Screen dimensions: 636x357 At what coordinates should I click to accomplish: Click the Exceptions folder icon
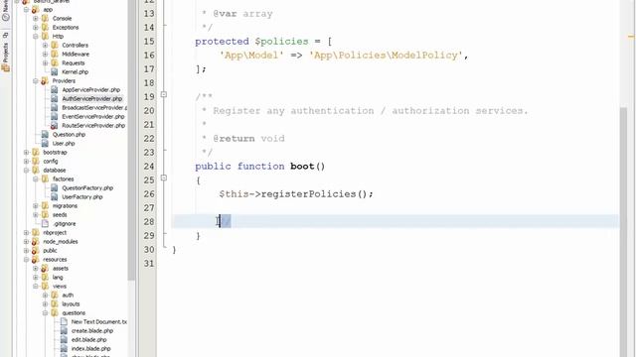tap(45, 27)
